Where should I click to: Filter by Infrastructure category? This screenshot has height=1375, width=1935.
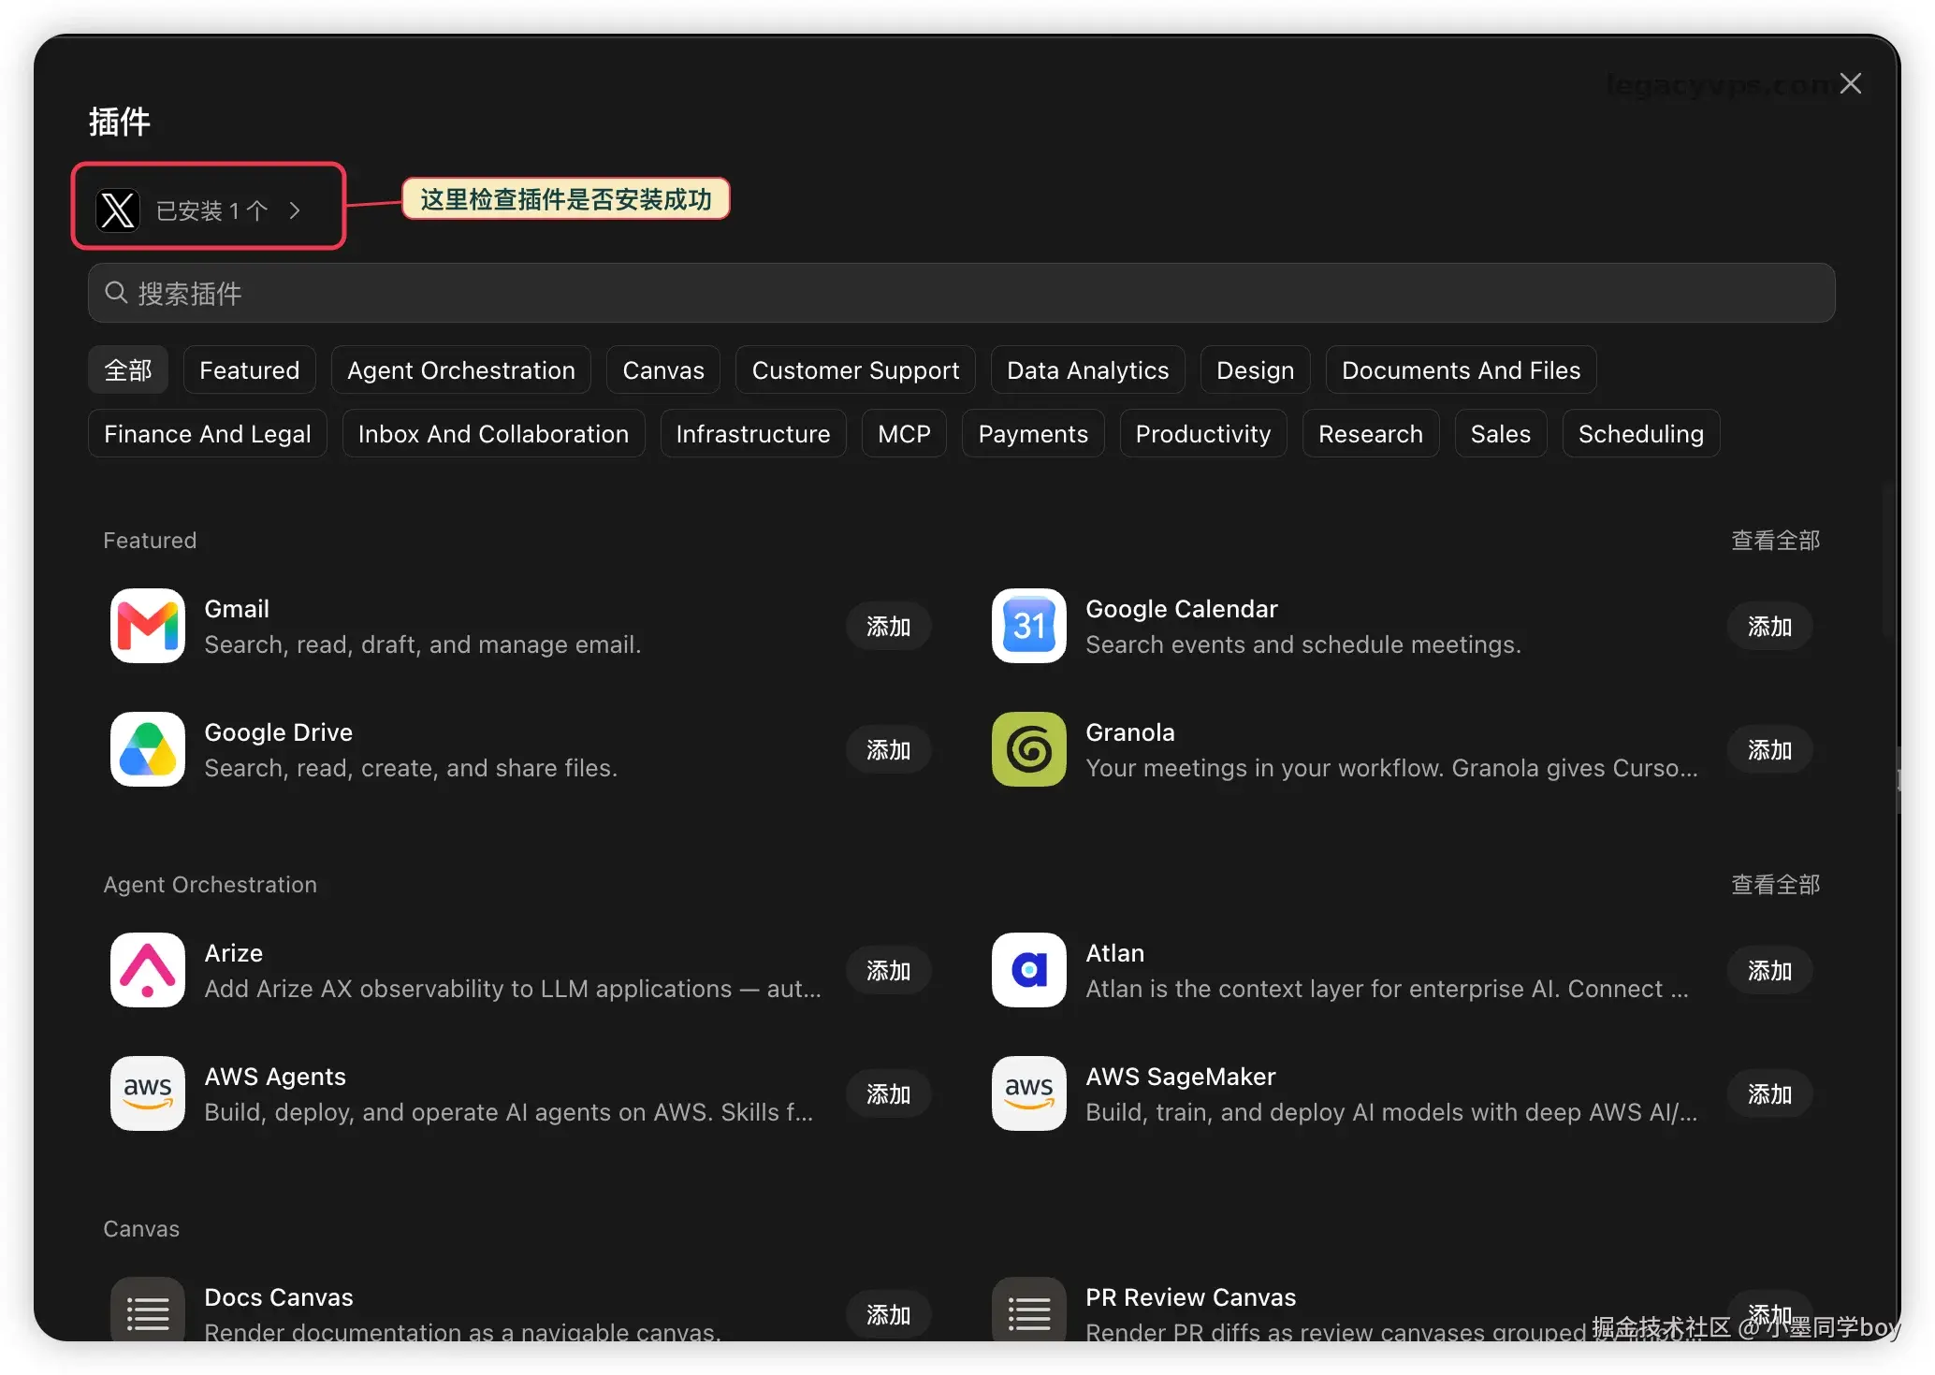753,433
